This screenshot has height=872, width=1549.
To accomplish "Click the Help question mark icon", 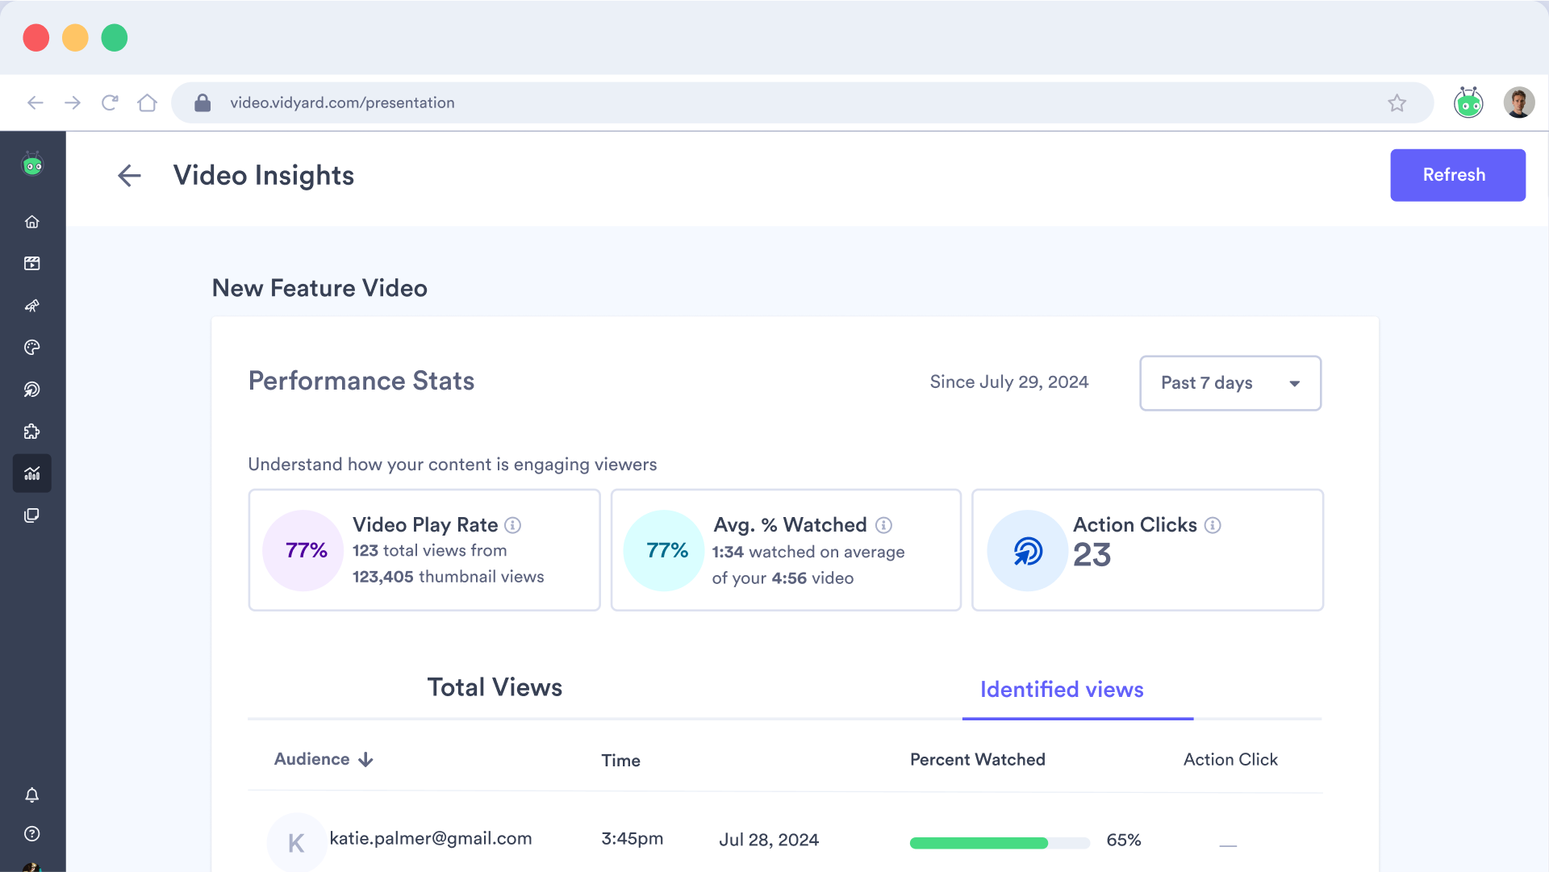I will pyautogui.click(x=32, y=834).
